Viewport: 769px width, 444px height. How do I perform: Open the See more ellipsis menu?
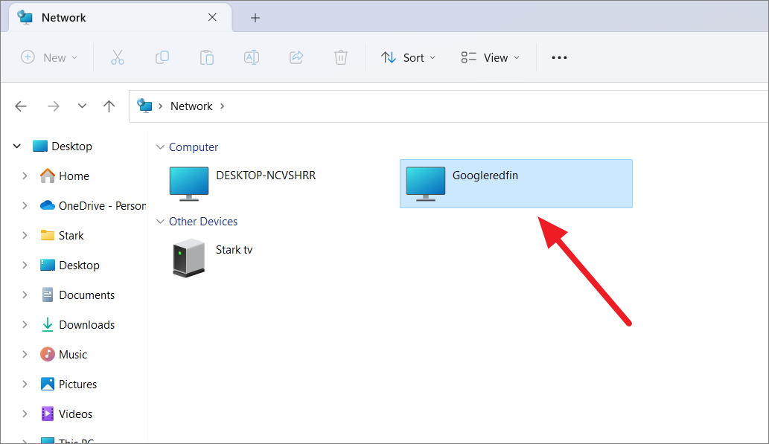point(559,57)
